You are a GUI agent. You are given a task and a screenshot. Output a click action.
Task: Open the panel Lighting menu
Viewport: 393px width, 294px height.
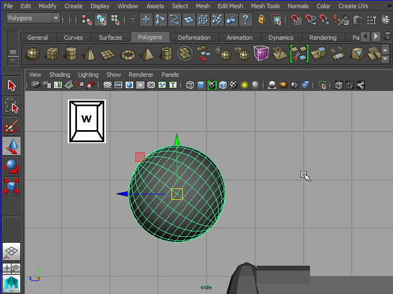tap(88, 75)
